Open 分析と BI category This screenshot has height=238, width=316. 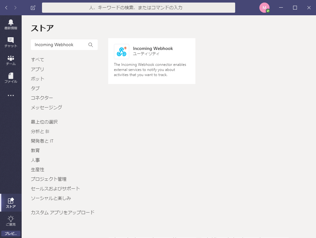click(x=40, y=131)
